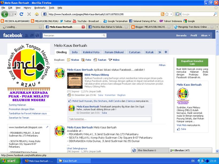Open friend requests icon in Facebook bar
Screen dimensions: 219x164
click(x=26, y=35)
